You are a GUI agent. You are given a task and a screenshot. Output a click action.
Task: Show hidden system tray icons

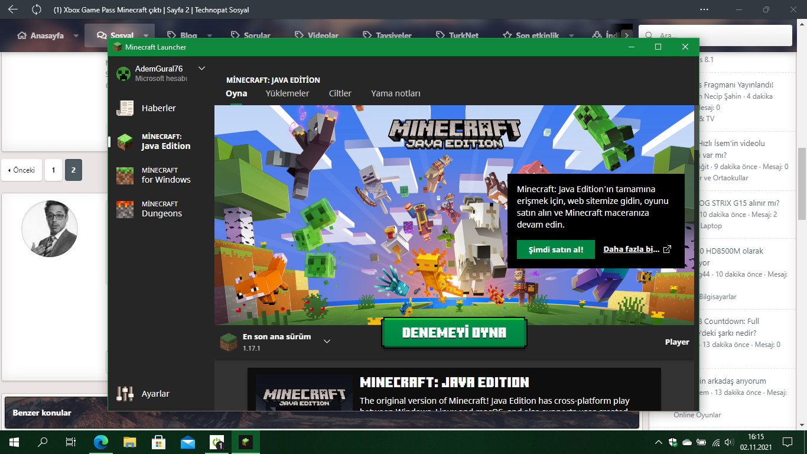coord(659,442)
